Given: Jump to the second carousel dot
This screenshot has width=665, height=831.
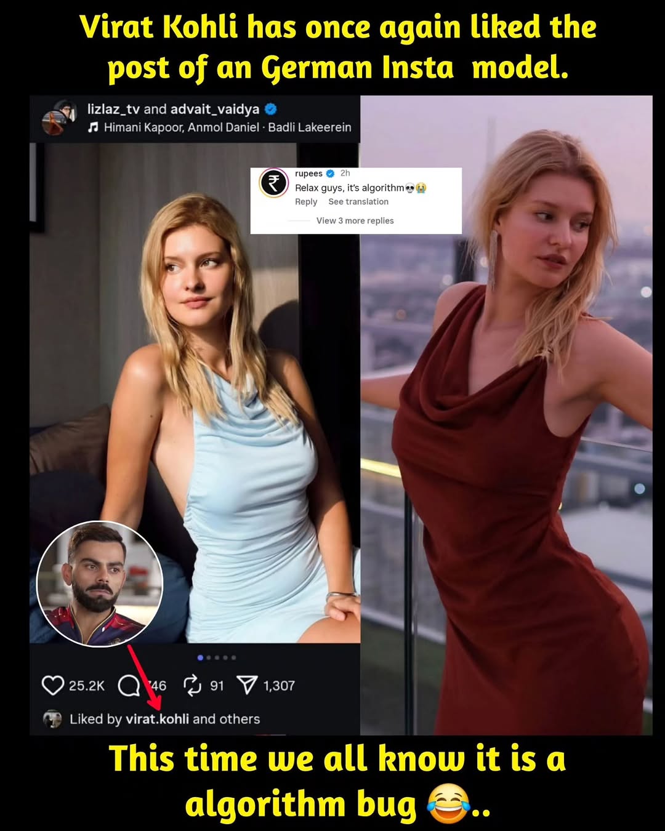Looking at the screenshot, I should pyautogui.click(x=209, y=657).
